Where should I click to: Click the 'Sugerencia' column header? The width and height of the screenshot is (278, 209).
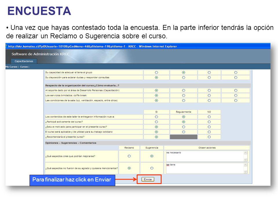[x=152, y=148]
